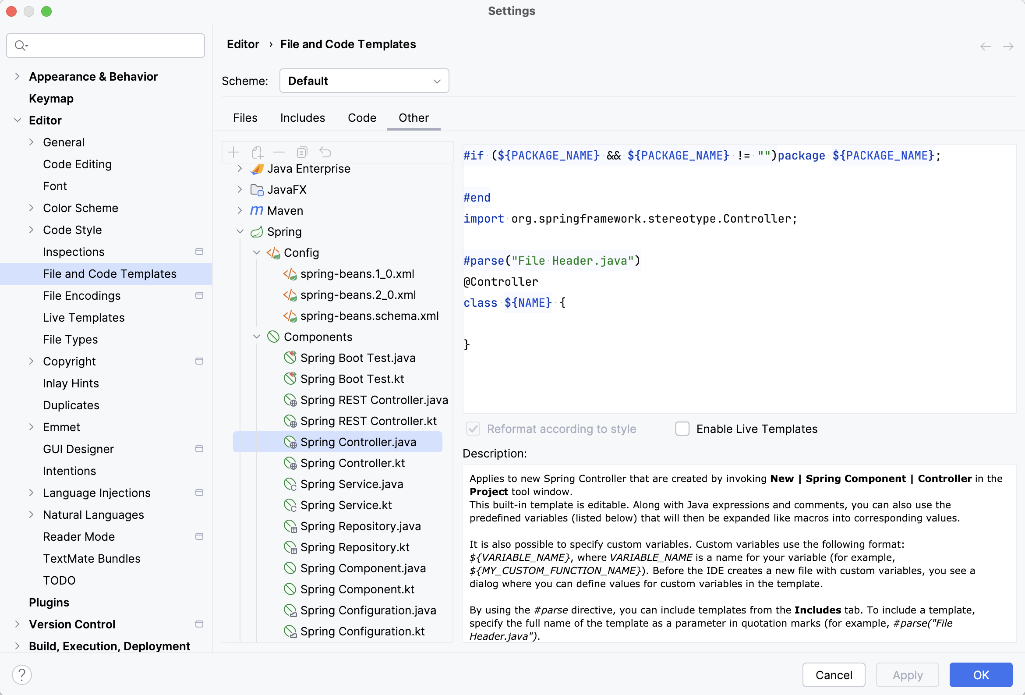Image resolution: width=1025 pixels, height=695 pixels.
Task: Switch to the Includes tab
Action: coord(302,117)
